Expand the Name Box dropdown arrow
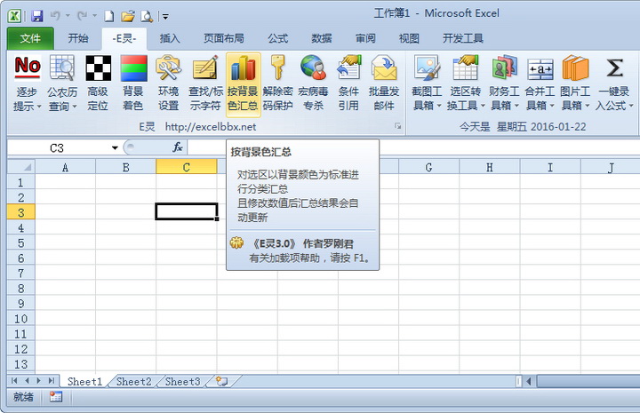 coord(115,147)
